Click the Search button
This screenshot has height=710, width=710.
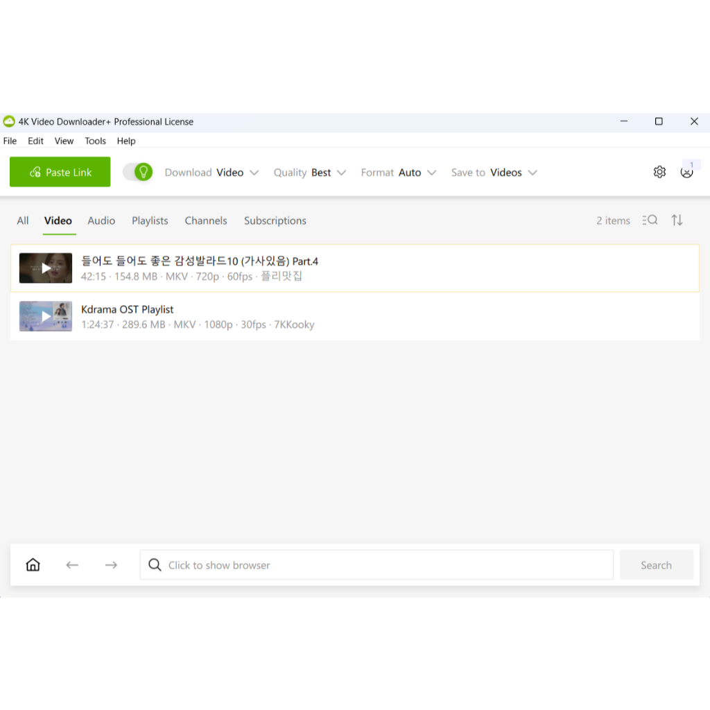tap(656, 564)
